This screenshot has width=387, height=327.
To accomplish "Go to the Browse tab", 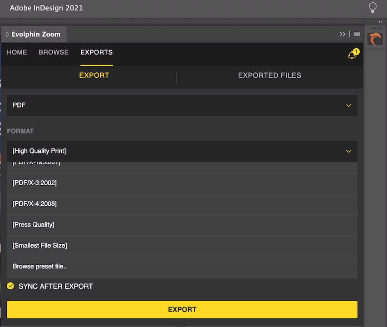I will point(54,52).
